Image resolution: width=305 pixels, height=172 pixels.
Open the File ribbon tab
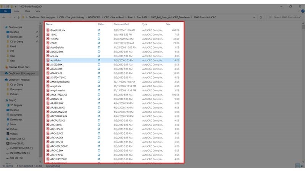click(x=5, y=11)
